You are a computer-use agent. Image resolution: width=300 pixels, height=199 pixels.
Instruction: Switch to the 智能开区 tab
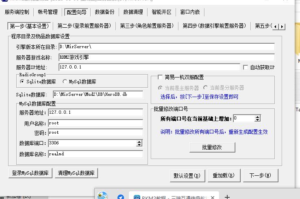161,12
